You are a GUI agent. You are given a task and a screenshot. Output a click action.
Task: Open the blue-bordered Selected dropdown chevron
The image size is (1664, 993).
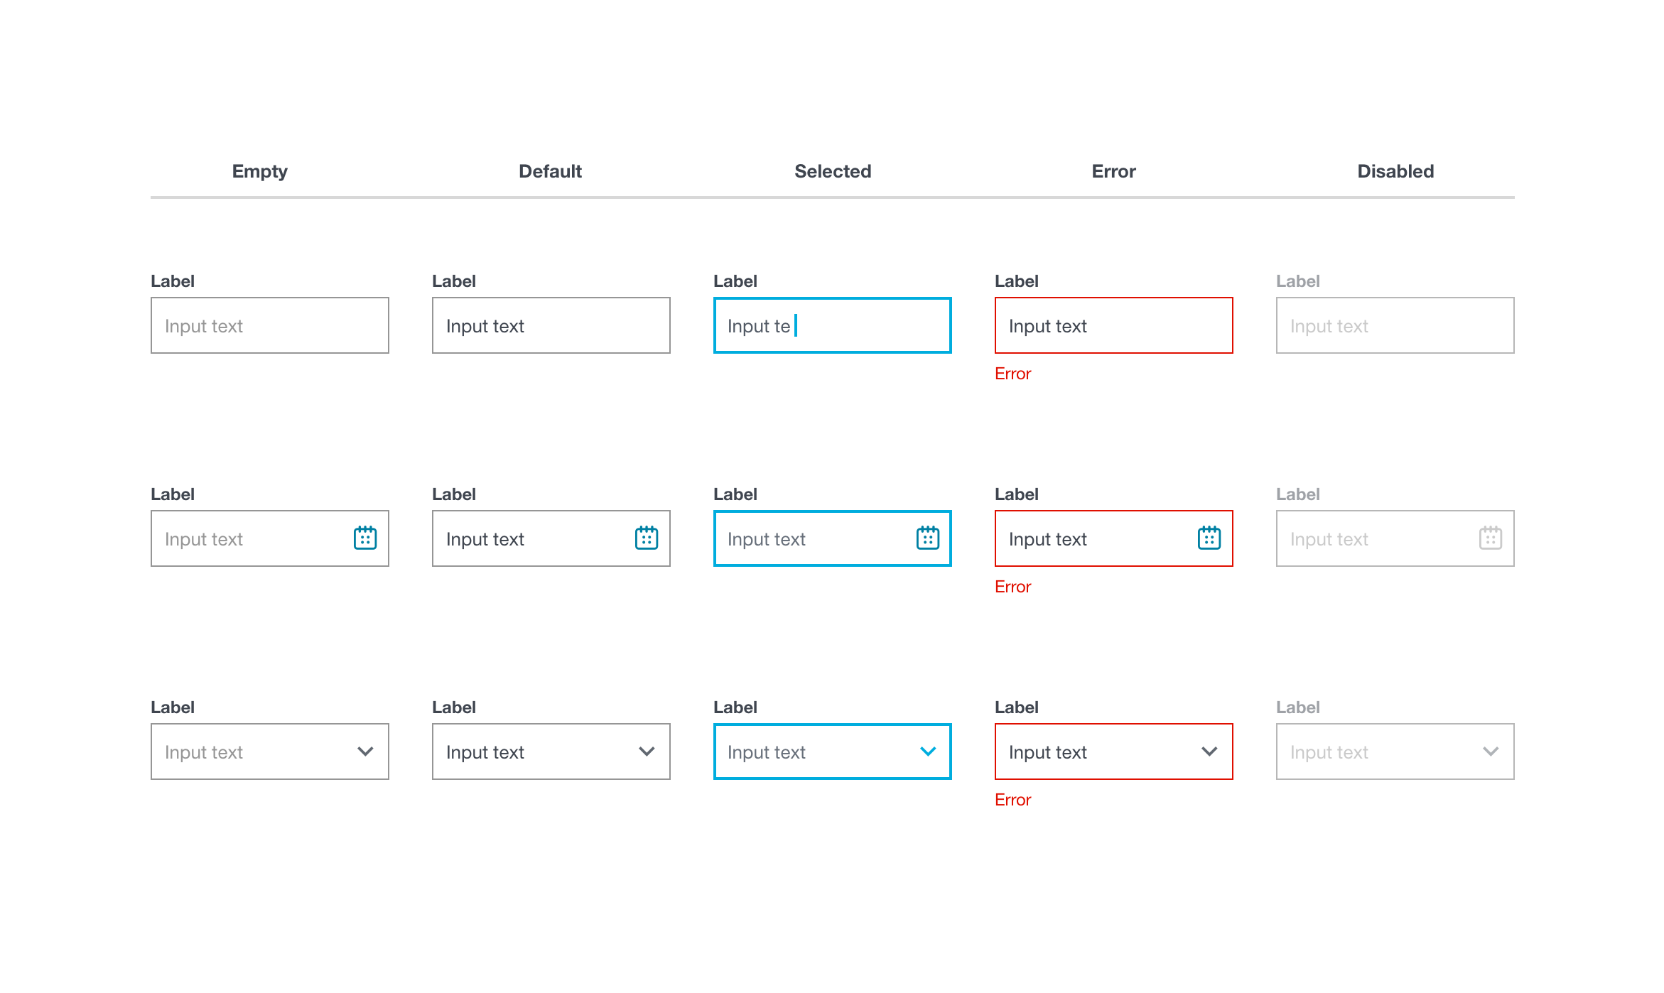928,751
